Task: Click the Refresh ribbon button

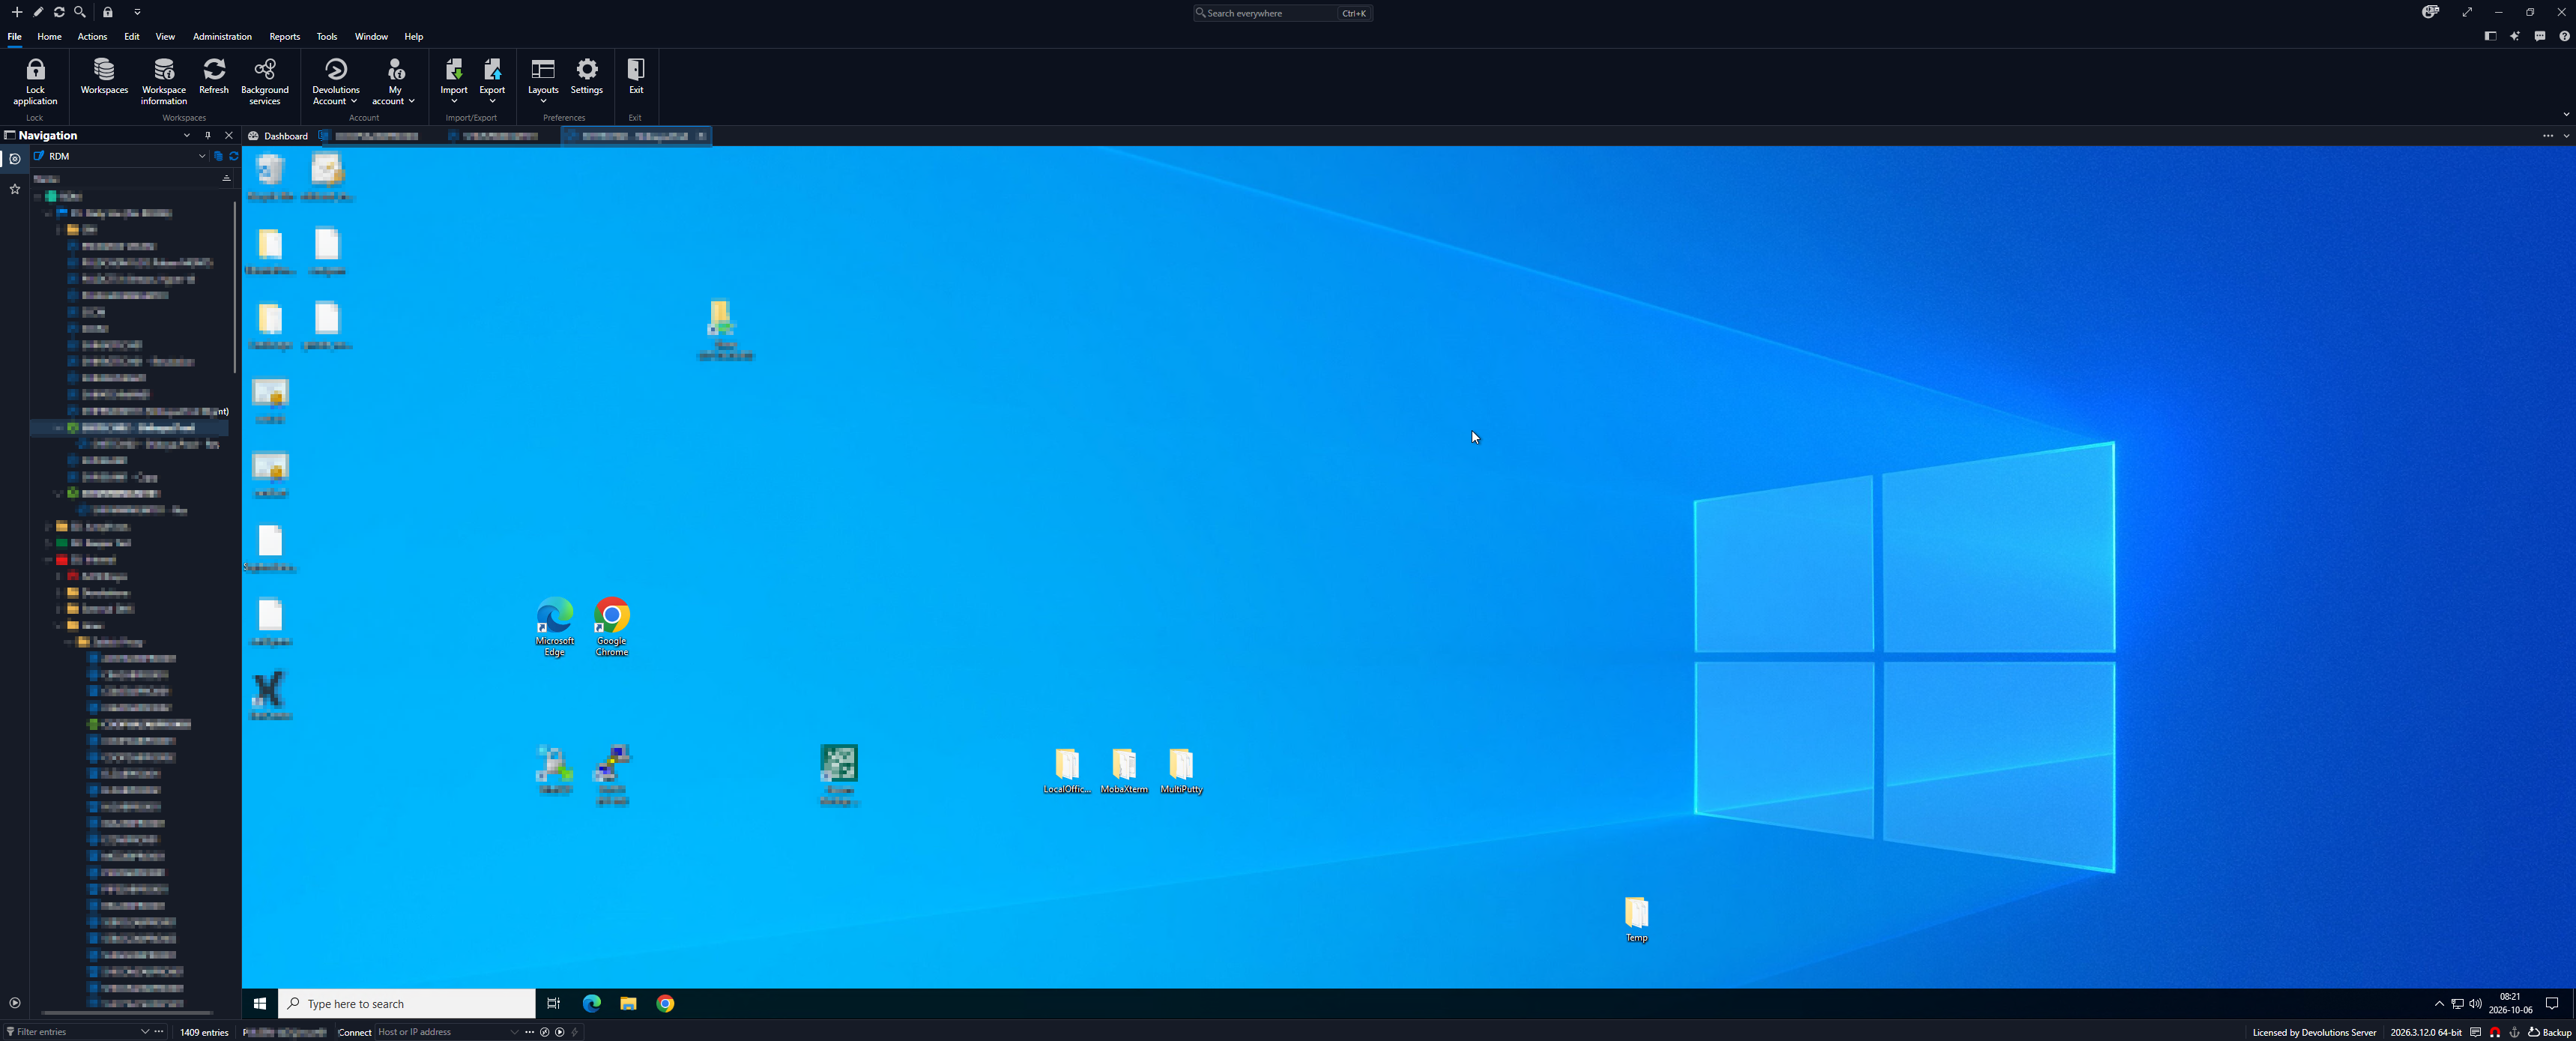Action: tap(214, 76)
